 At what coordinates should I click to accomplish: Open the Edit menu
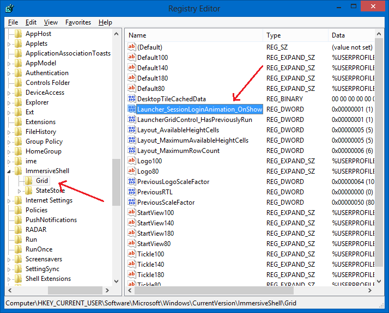[31, 22]
